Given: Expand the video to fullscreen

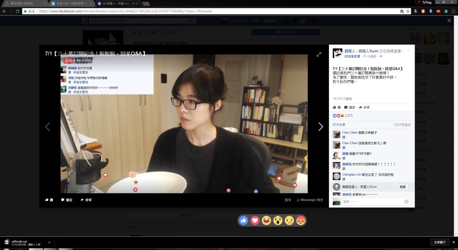Looking at the screenshot, I should click(319, 54).
